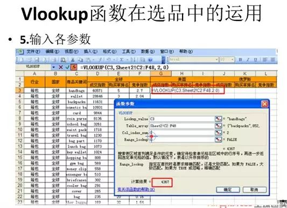
Task: Click the Bold formatting icon
Action: (x=241, y=60)
